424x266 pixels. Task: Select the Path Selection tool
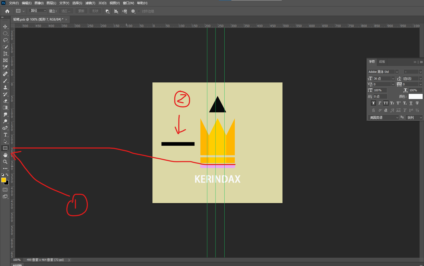(5, 141)
